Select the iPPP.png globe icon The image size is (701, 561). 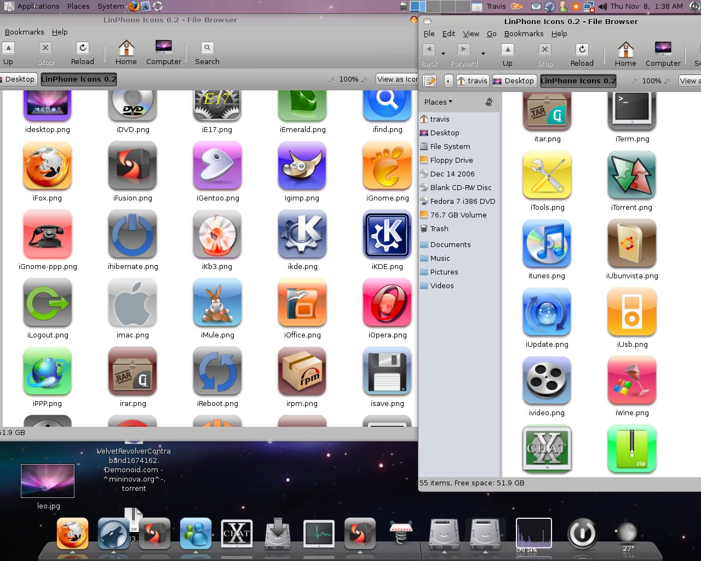pos(48,371)
